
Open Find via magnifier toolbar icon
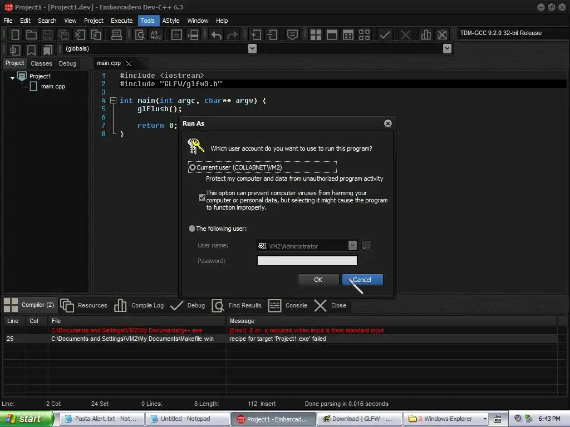coord(140,35)
